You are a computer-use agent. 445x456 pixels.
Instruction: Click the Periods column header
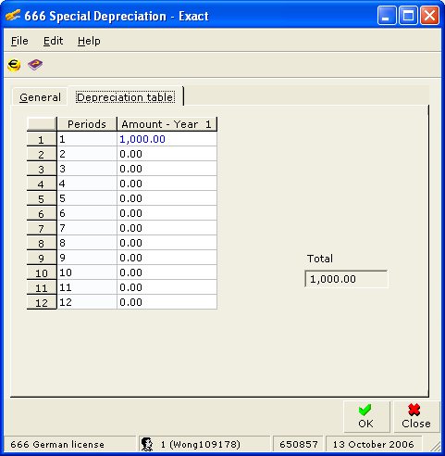pos(87,124)
